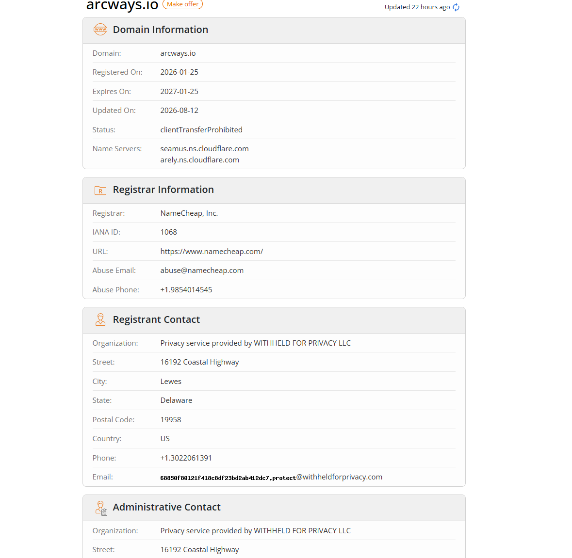Click the arcways.io page title
The width and height of the screenshot is (572, 558).
[x=122, y=5]
